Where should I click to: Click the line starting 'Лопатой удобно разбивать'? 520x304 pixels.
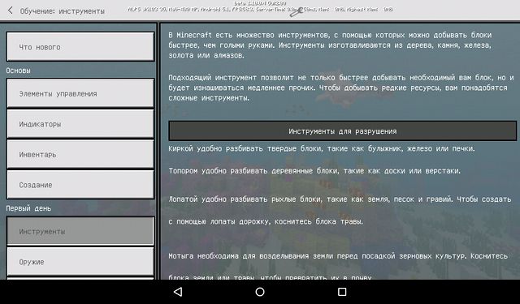[x=340, y=199]
